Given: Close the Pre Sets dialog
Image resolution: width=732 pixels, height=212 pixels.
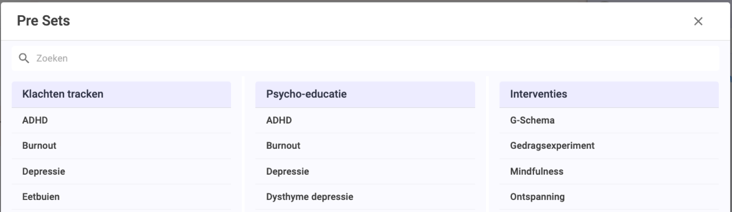Looking at the screenshot, I should 698,21.
